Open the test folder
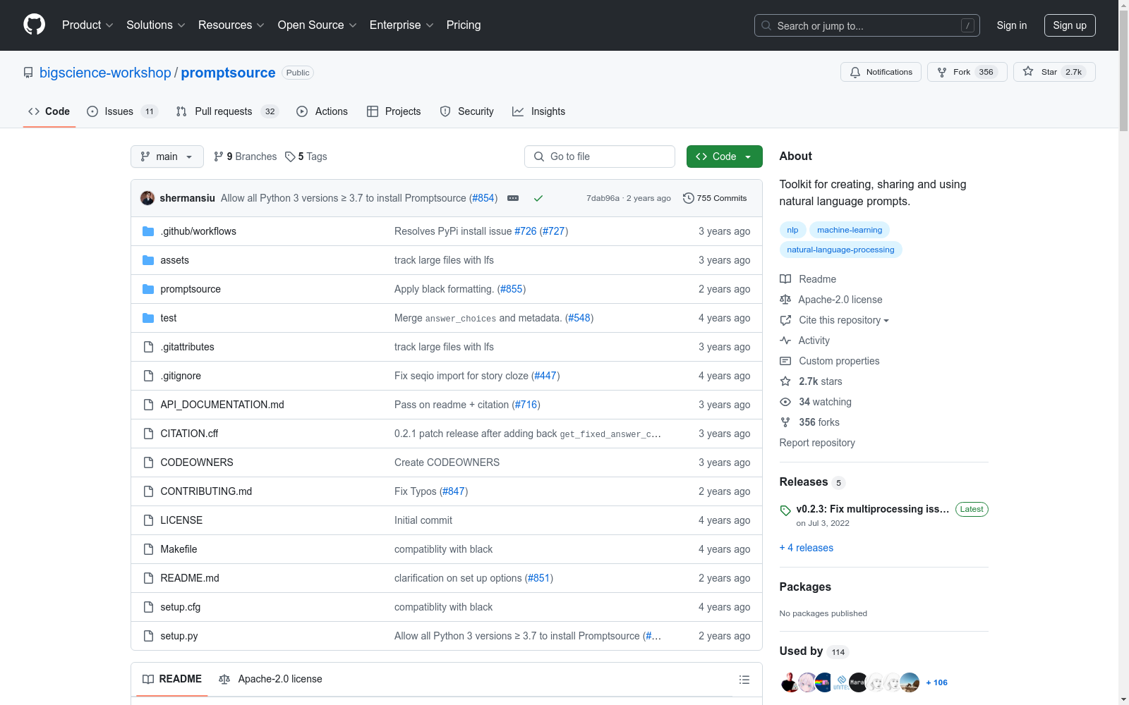The width and height of the screenshot is (1129, 705). pos(168,318)
